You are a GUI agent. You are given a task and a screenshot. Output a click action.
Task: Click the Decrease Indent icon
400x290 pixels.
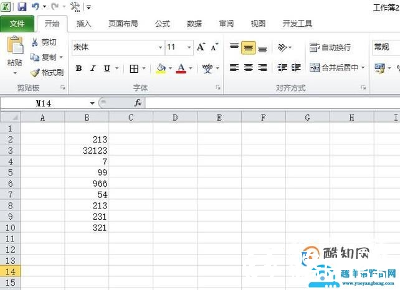[282, 68]
